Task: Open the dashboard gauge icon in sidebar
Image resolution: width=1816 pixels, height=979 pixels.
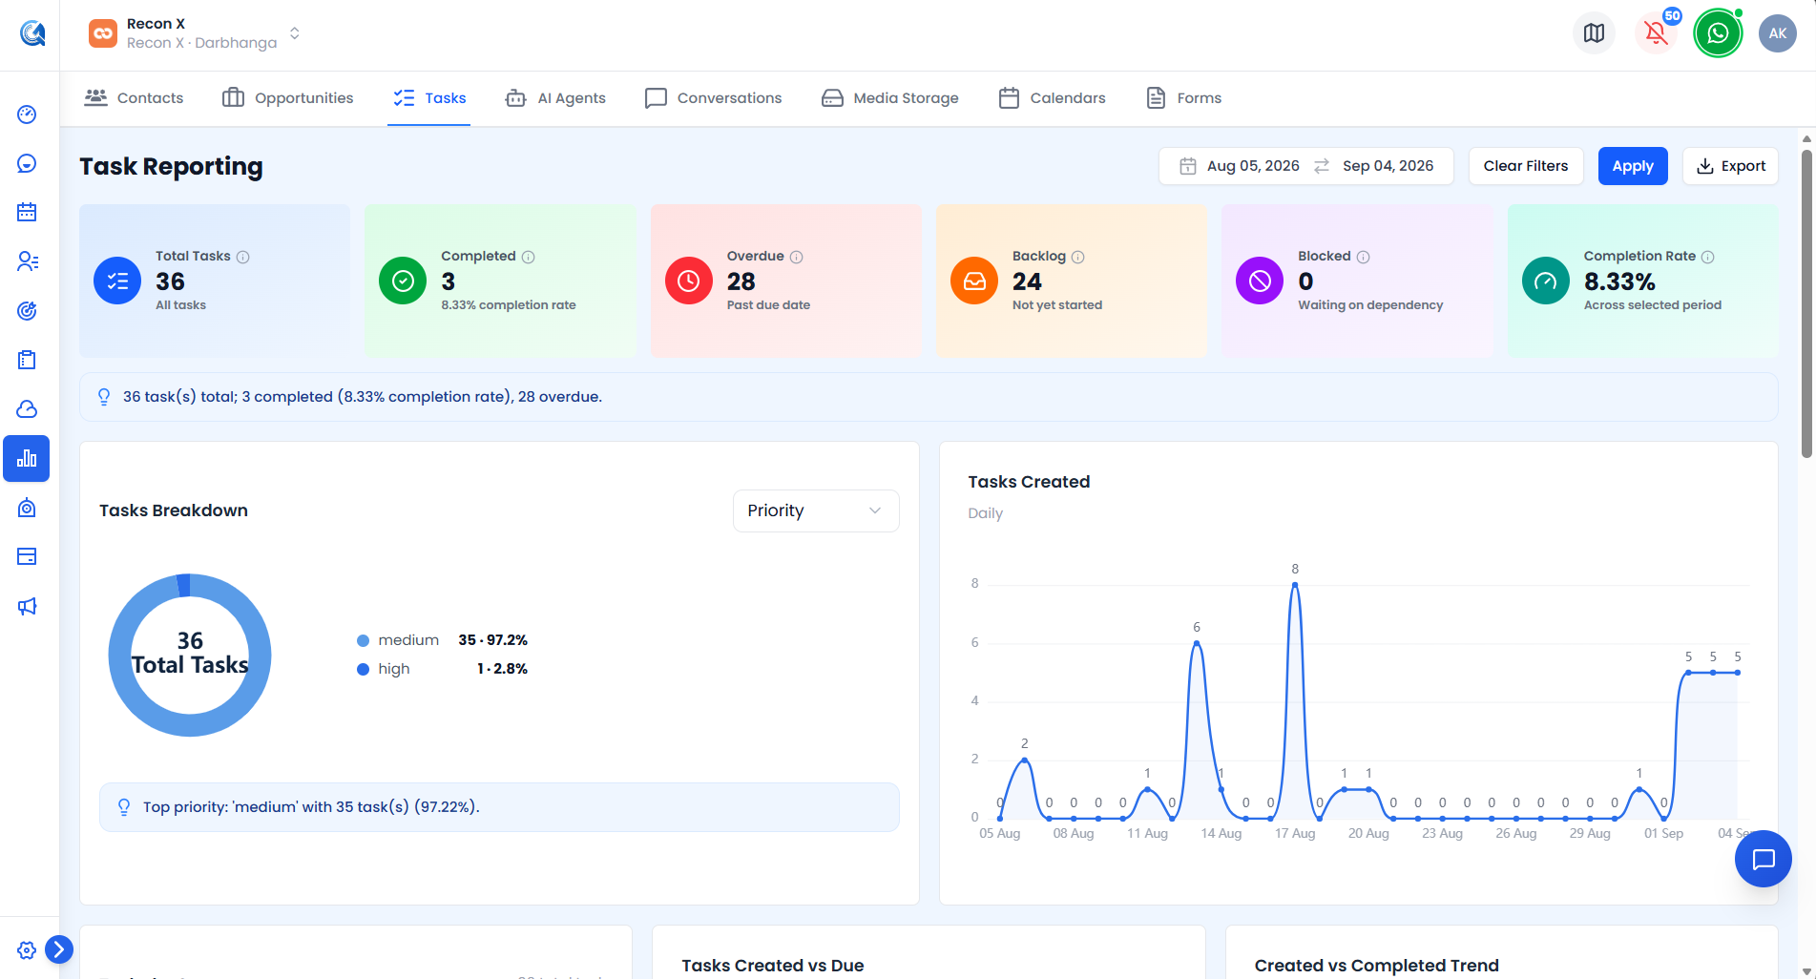Action: [27, 115]
